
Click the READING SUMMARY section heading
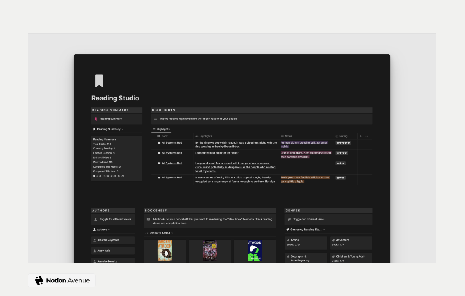[x=110, y=110]
